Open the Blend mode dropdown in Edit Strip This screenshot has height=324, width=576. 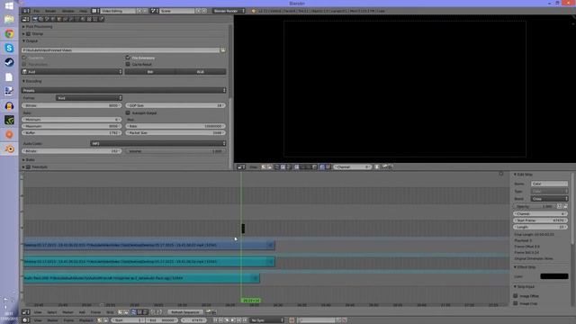pyautogui.click(x=549, y=199)
